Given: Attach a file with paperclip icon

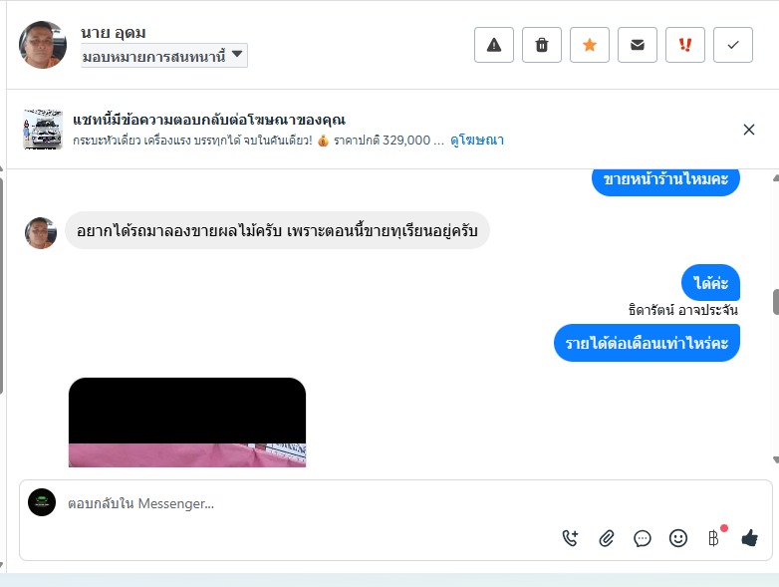Looking at the screenshot, I should pos(606,538).
